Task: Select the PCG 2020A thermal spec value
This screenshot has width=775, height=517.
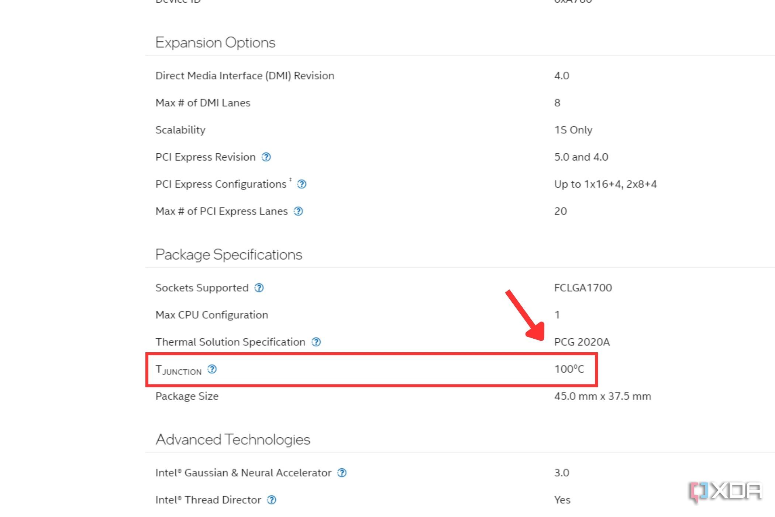Action: coord(582,342)
